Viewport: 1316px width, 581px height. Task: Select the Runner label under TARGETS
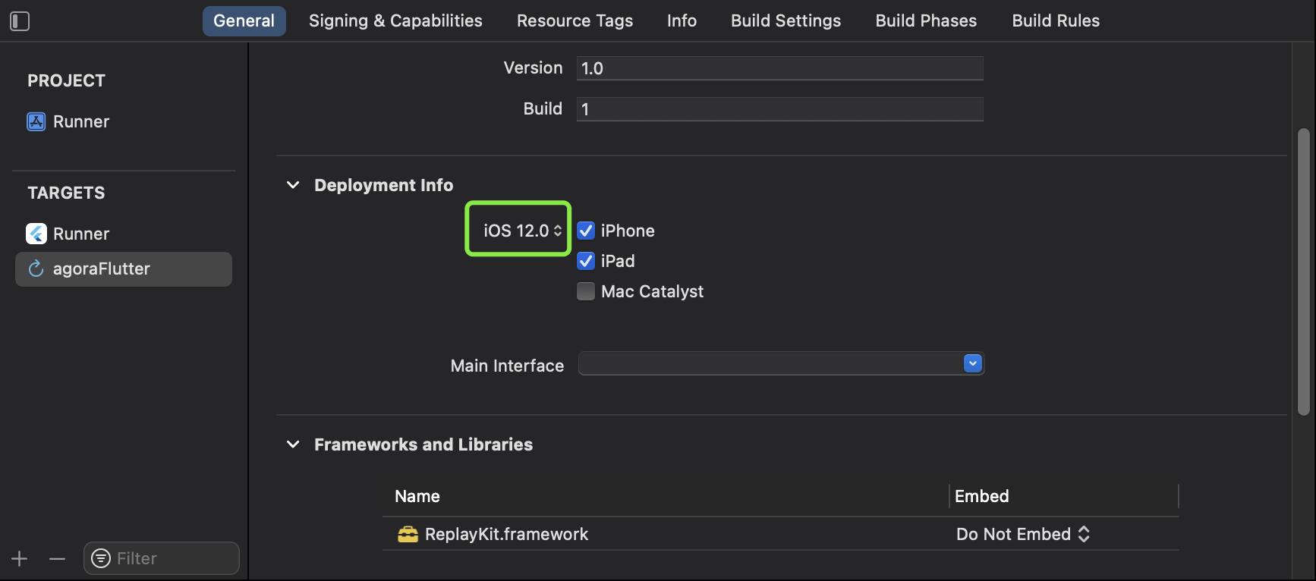[x=81, y=234]
